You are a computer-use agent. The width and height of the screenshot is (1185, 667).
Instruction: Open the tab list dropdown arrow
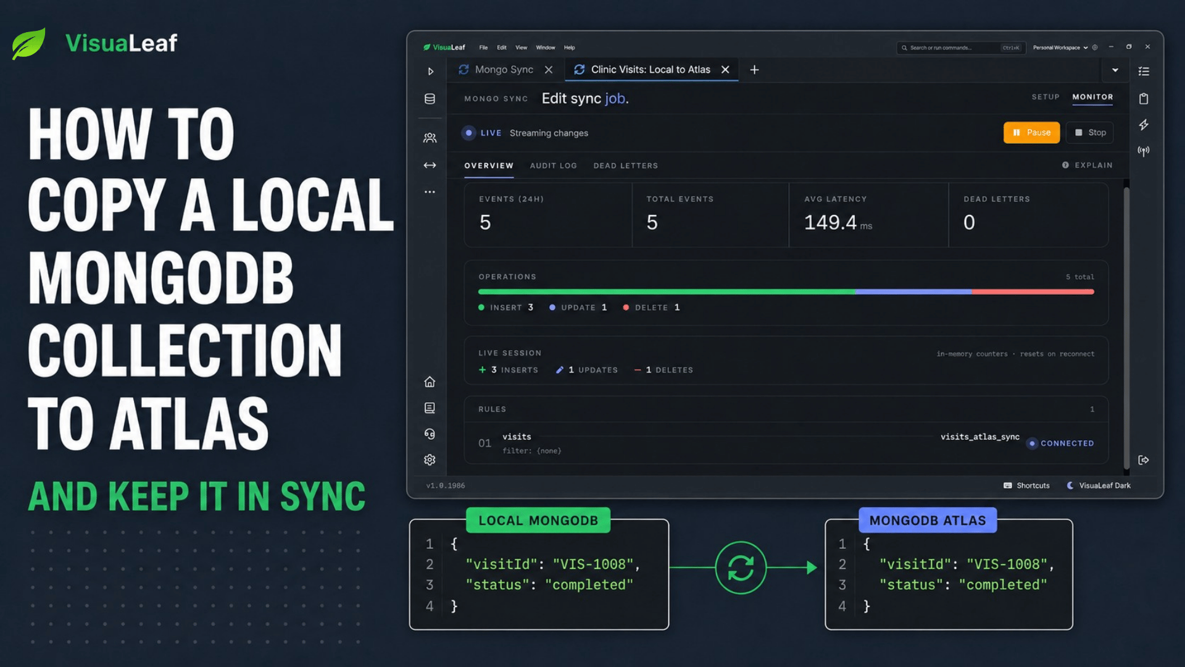pos(1115,70)
